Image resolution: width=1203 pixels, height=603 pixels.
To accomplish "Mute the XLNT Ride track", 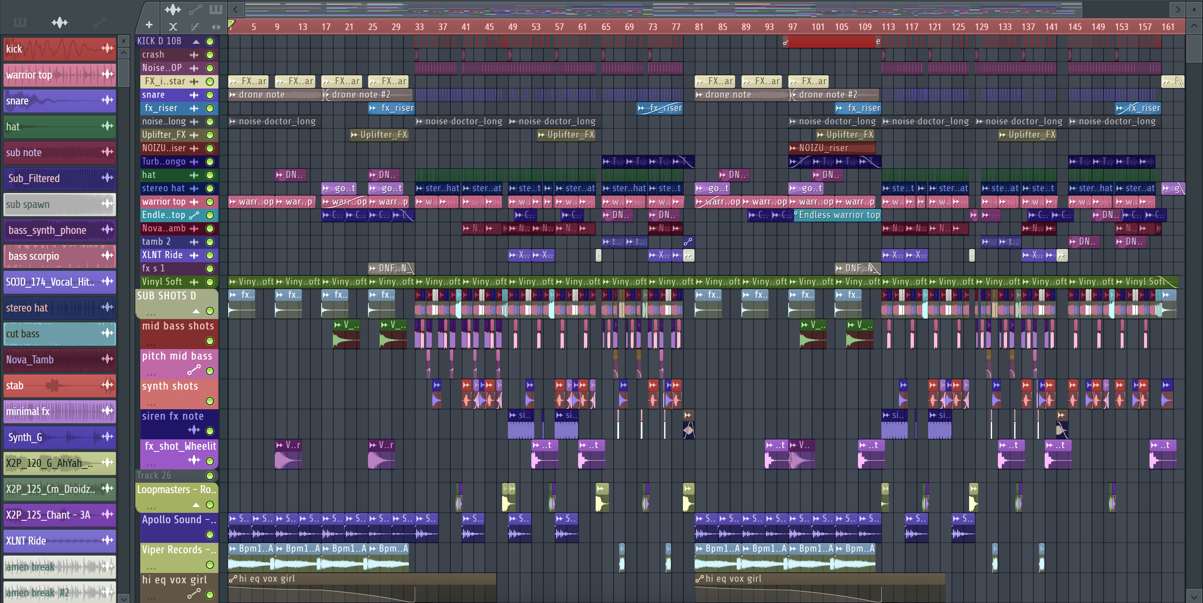I will [210, 255].
